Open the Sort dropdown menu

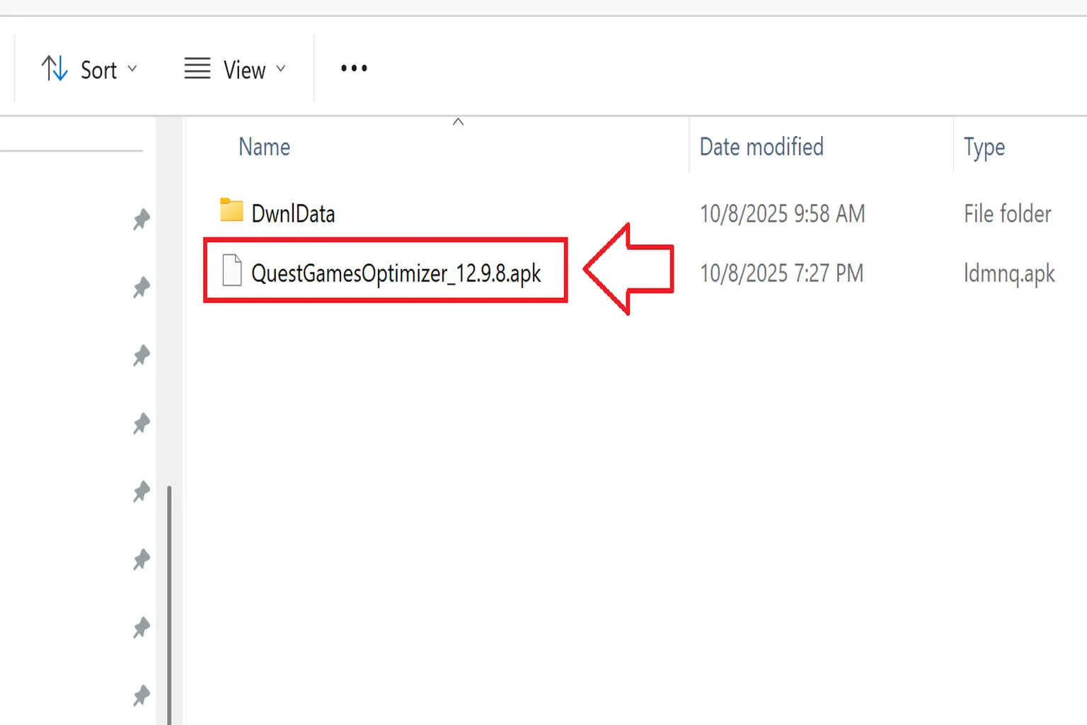click(89, 69)
